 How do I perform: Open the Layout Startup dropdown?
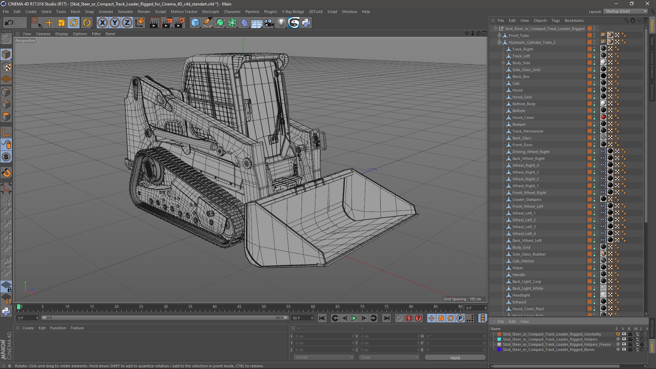(626, 11)
